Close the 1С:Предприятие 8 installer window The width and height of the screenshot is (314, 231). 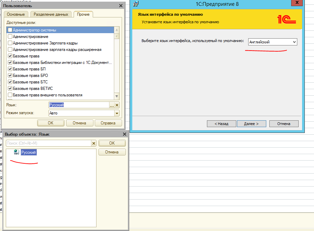pos(297,3)
